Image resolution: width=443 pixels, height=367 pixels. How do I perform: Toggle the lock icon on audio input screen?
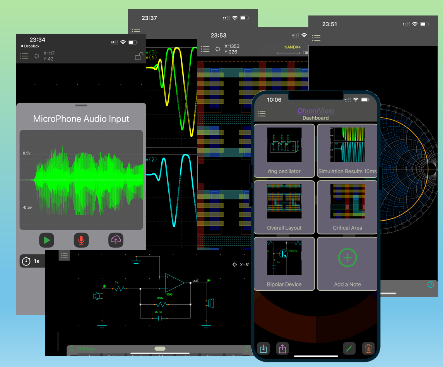(x=139, y=56)
